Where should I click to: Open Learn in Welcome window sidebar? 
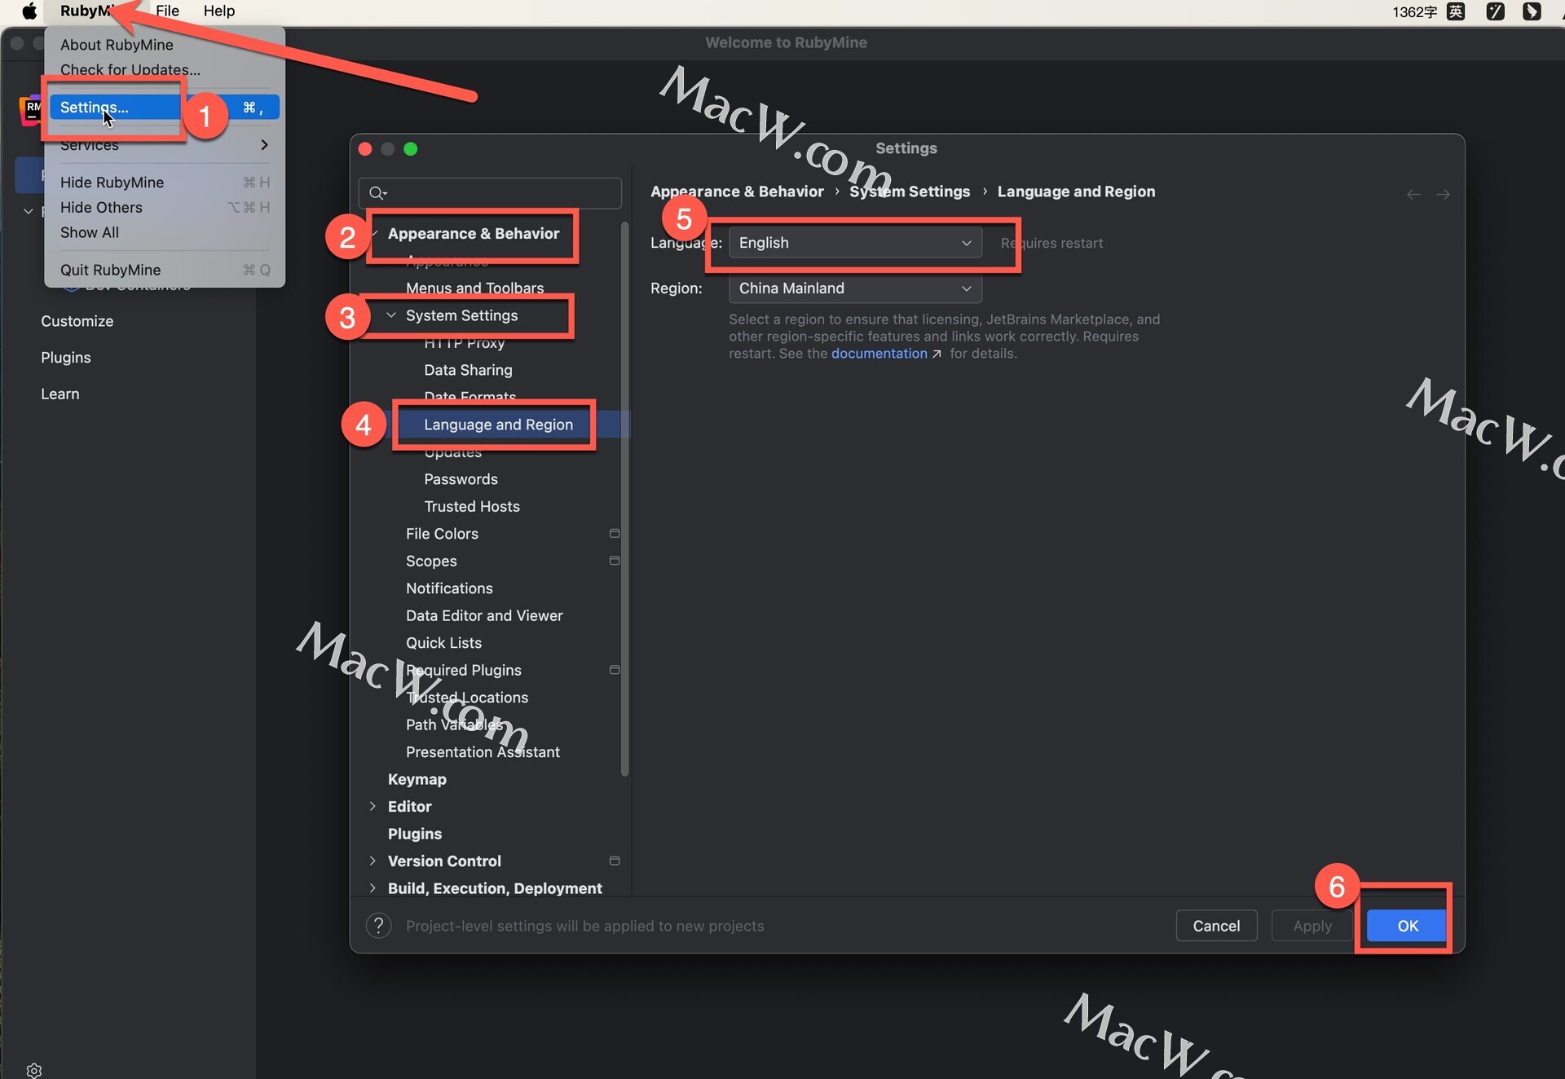pos(60,394)
